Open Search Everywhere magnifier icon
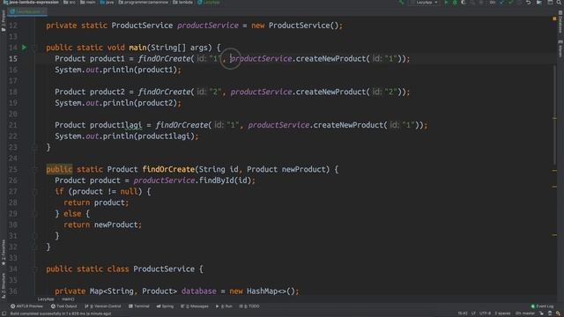564x317 pixels. point(559,3)
